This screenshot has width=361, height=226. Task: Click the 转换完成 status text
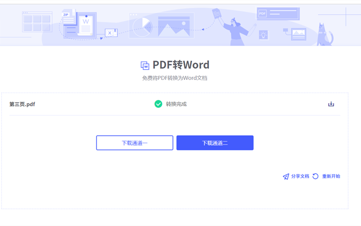tap(176, 104)
